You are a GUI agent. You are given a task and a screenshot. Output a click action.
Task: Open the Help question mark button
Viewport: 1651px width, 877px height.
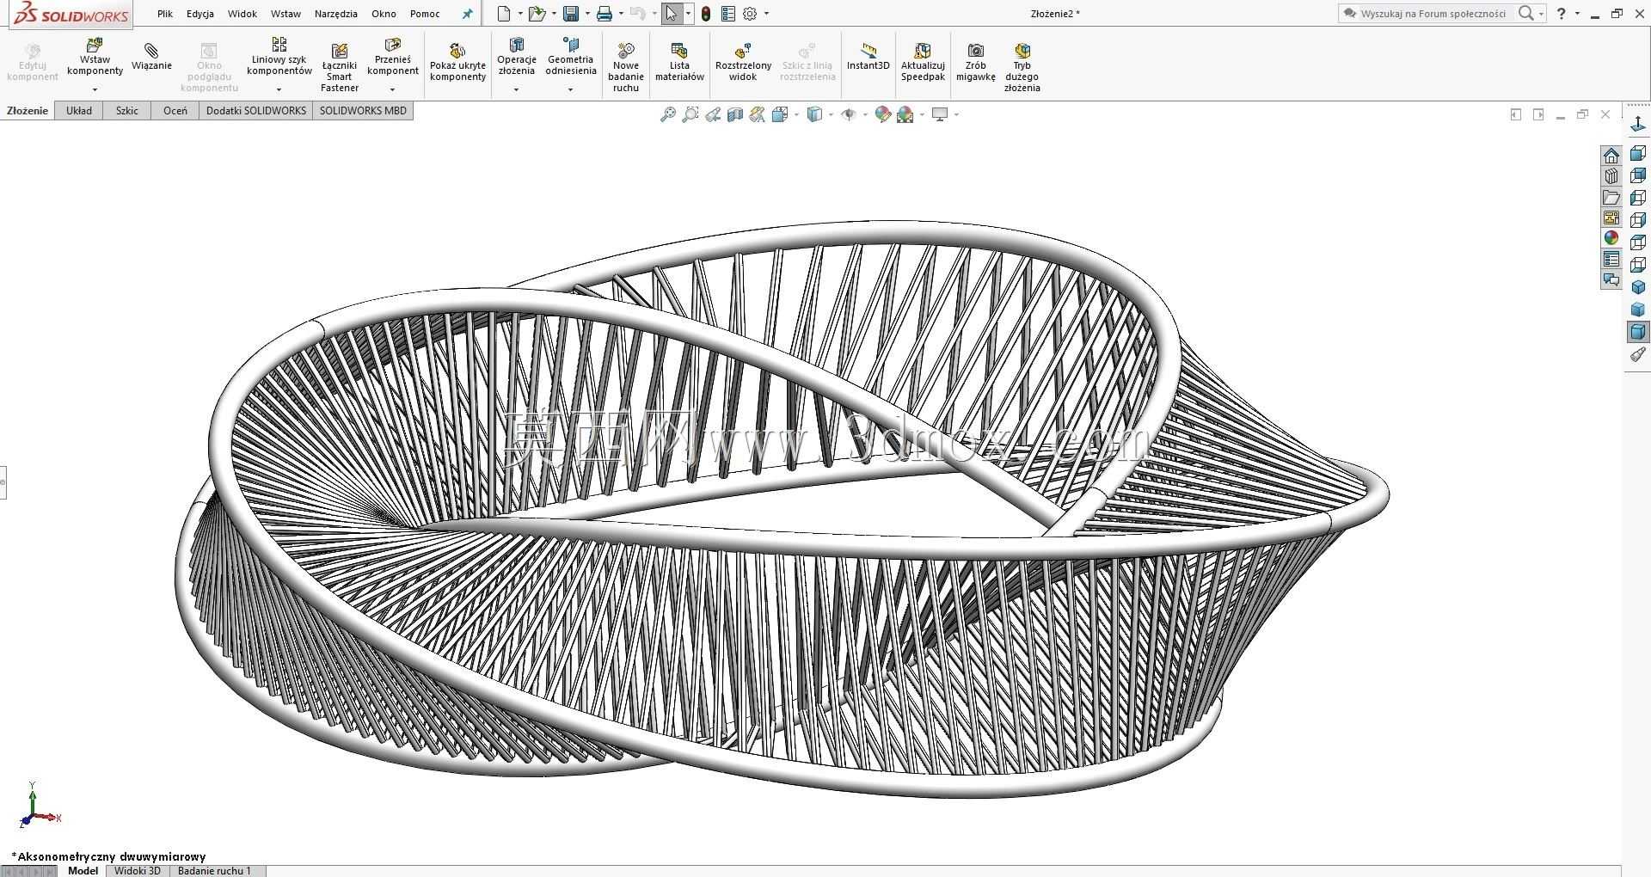[1562, 14]
